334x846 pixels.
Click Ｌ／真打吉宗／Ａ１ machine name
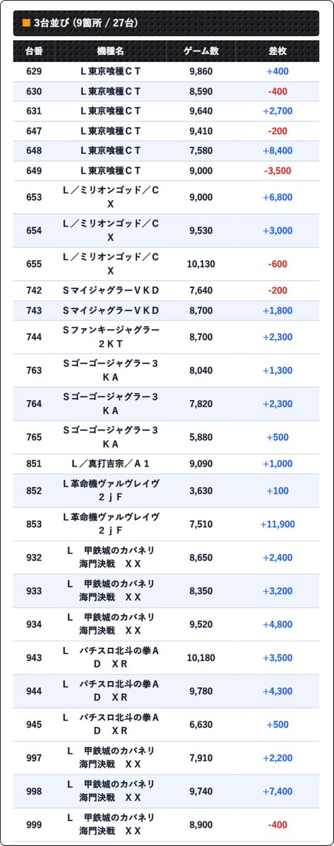point(111,464)
